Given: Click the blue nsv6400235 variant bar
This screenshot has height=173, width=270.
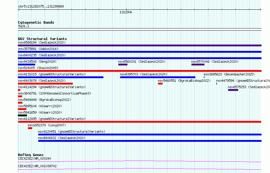Looking at the screenshot, I should tap(140, 58).
